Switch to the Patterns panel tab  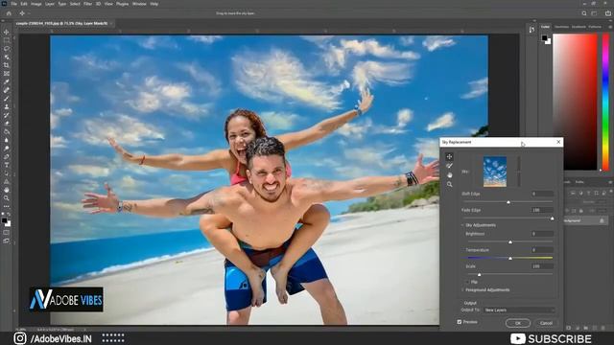pos(595,27)
